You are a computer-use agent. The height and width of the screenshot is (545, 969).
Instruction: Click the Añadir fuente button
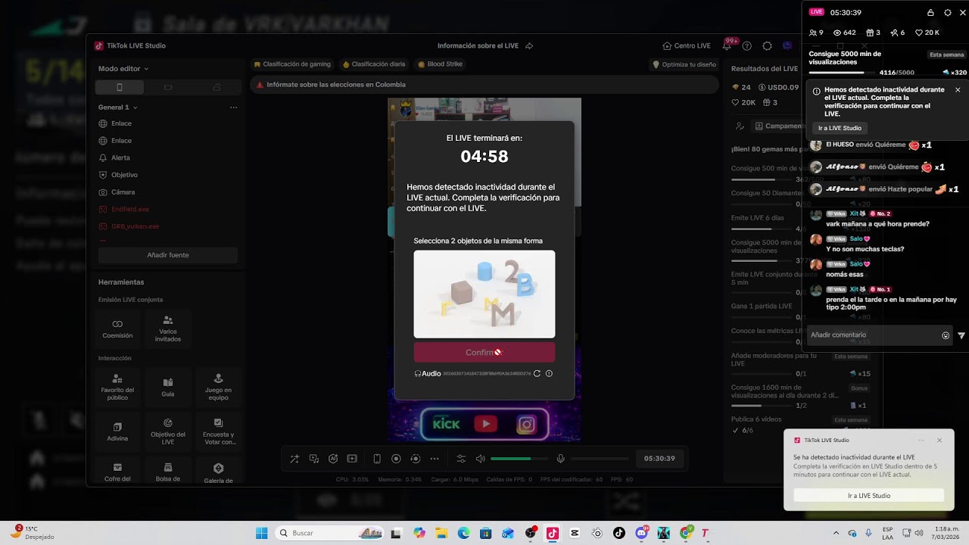168,255
